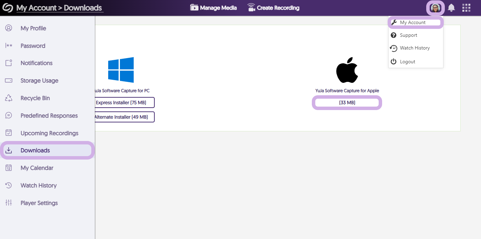Open the Password settings page

click(47, 46)
